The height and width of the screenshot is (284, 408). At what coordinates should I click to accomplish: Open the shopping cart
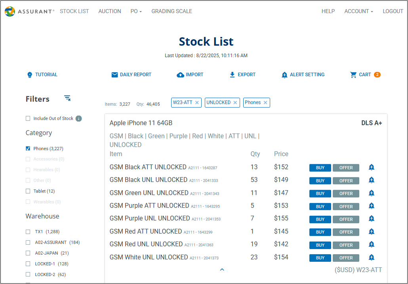pyautogui.click(x=353, y=75)
